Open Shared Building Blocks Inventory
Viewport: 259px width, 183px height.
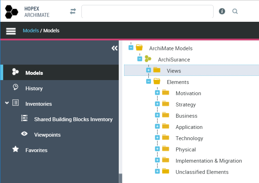click(73, 119)
